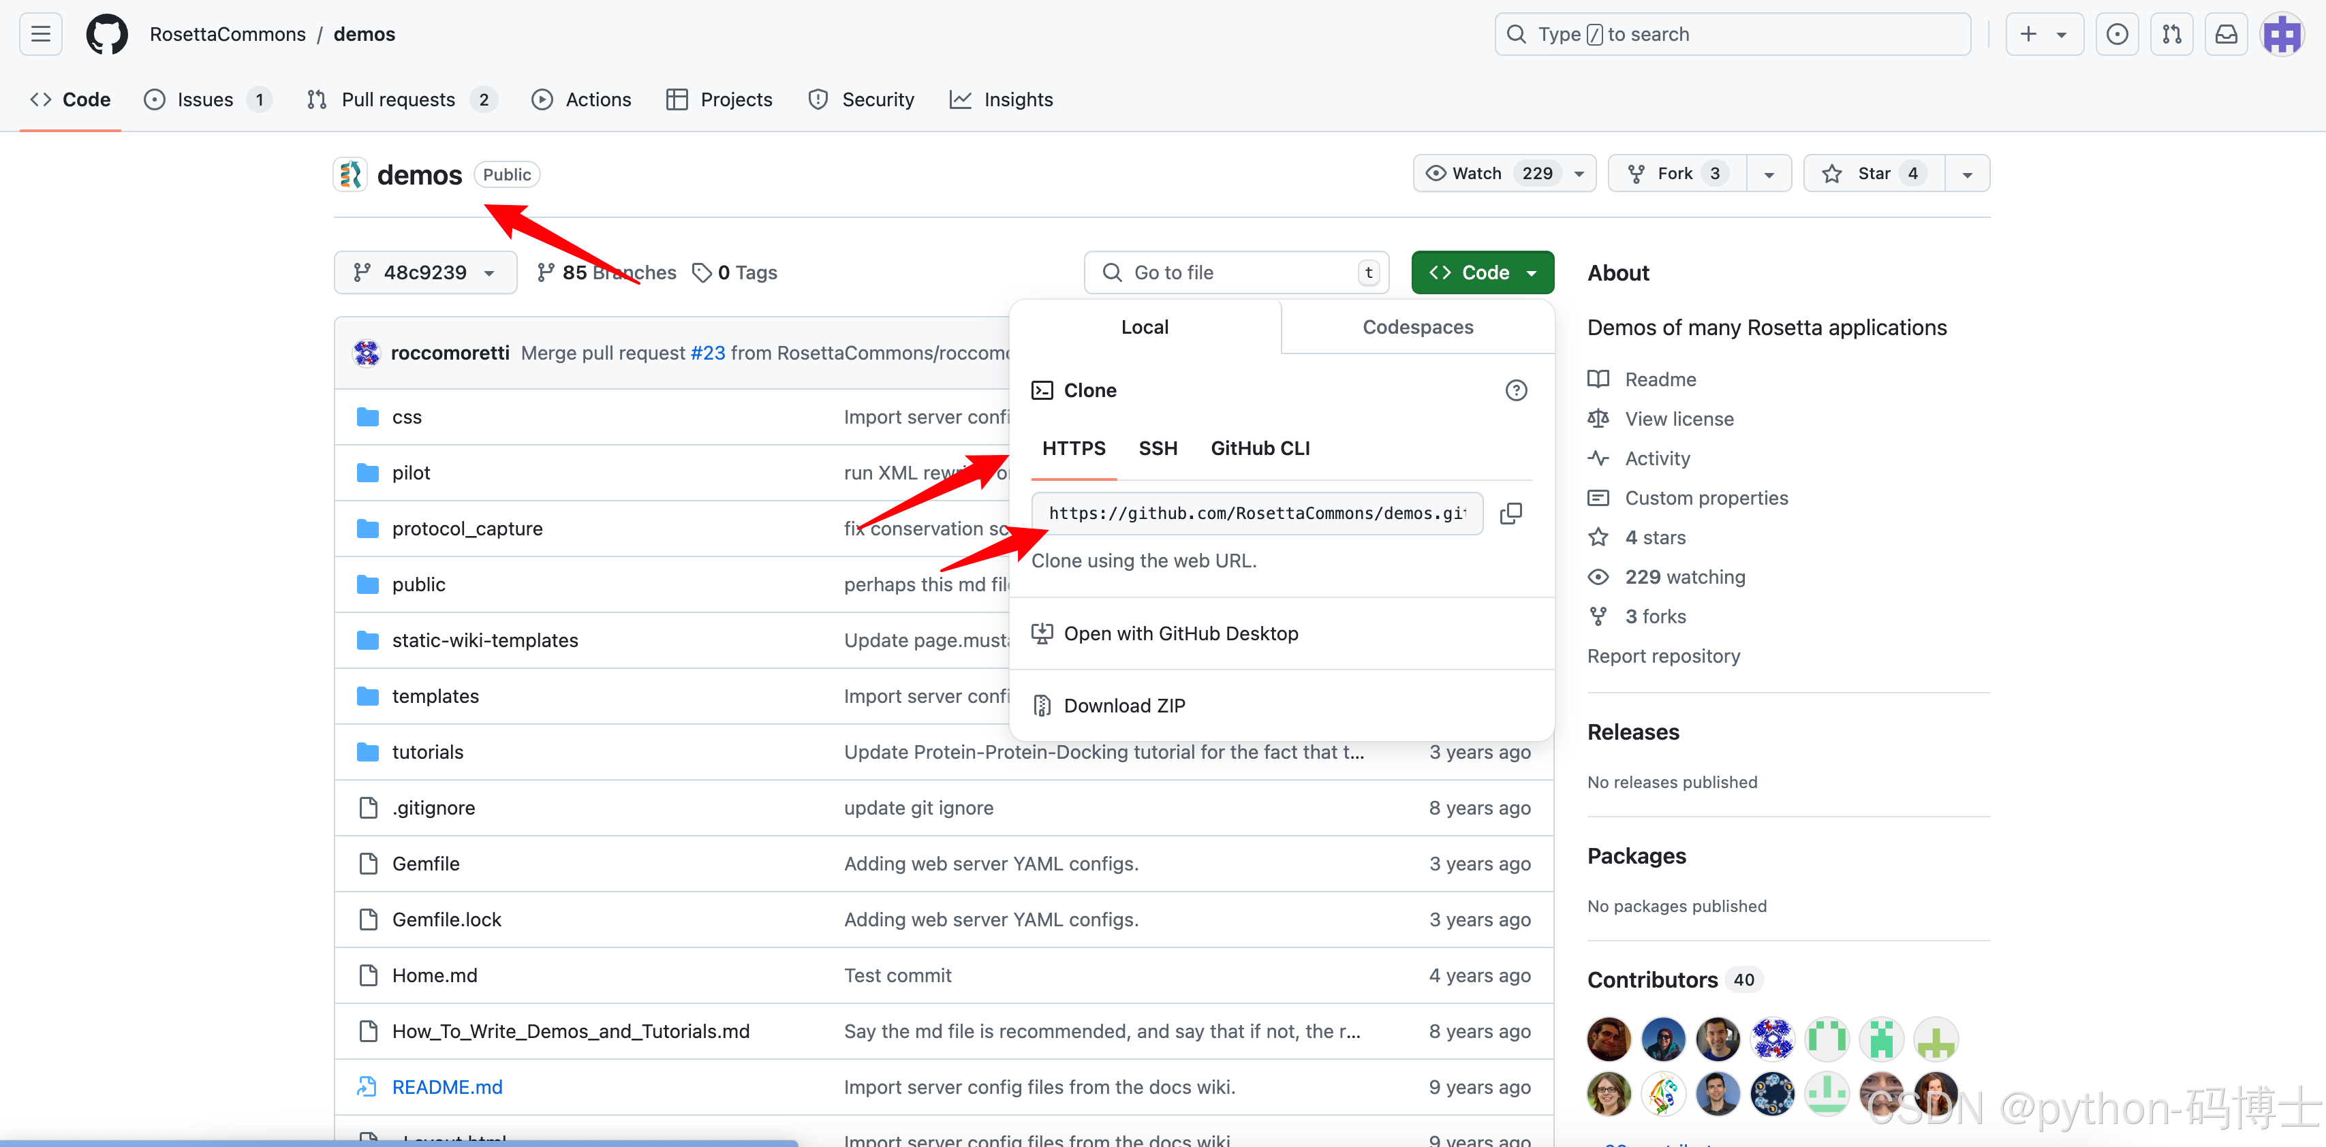
Task: Open the create new plus dropdown
Action: coord(2045,34)
